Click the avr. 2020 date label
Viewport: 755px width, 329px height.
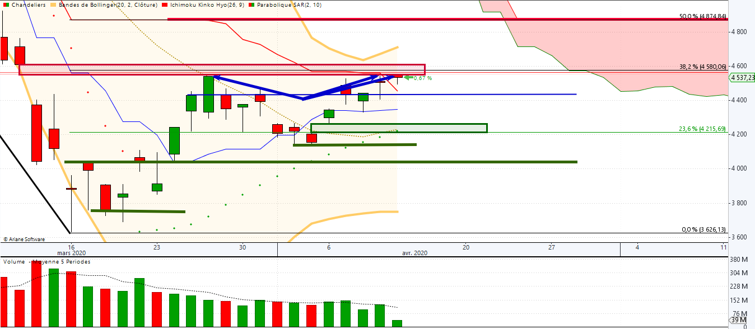414,253
